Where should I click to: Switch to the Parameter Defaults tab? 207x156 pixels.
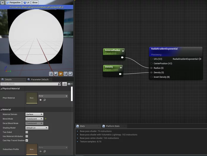(40, 79)
